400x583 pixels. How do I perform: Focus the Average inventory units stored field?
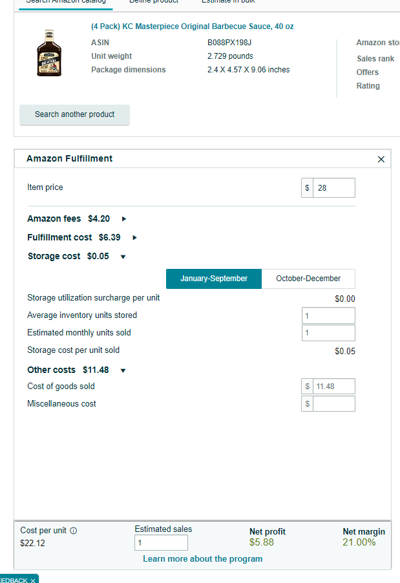coord(328,315)
